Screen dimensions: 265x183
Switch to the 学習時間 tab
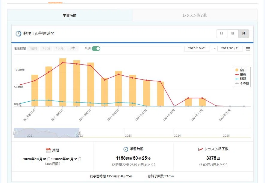[x=70, y=15]
